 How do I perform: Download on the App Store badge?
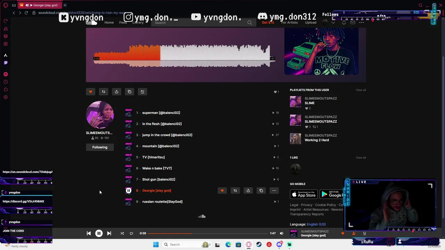coord(304,194)
